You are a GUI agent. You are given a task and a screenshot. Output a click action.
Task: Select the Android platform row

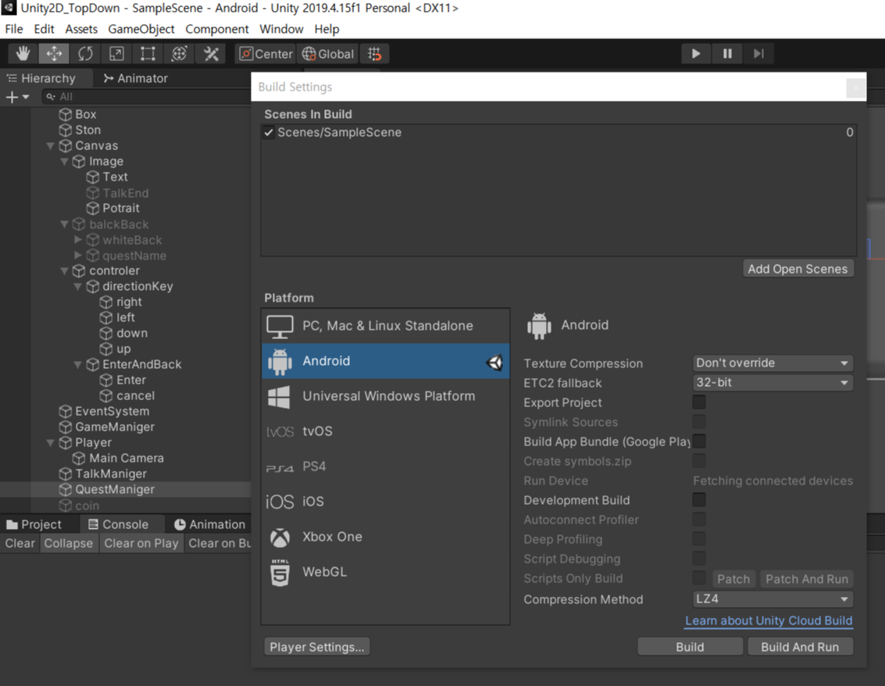pos(386,361)
